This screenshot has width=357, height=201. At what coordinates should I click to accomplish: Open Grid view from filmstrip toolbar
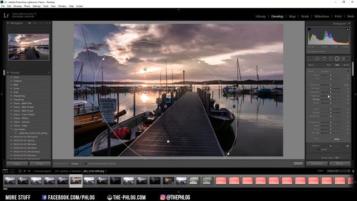[x=20, y=171]
